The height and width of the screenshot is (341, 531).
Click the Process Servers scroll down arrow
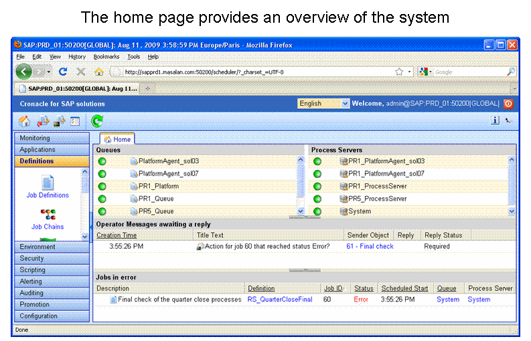click(512, 211)
